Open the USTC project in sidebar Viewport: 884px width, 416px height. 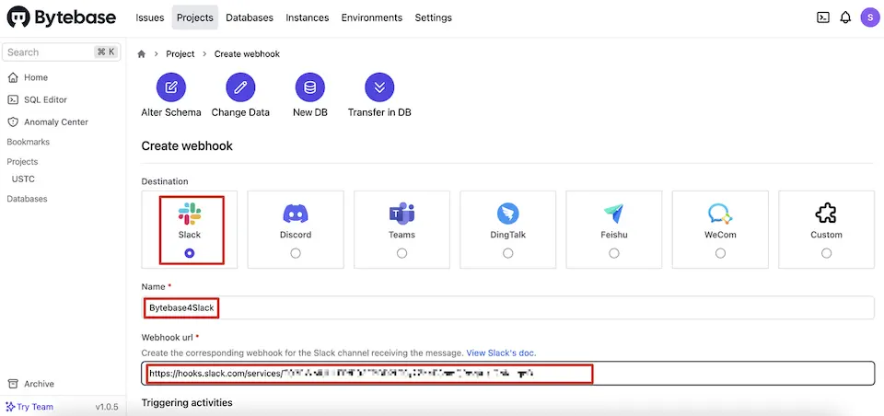click(x=24, y=179)
